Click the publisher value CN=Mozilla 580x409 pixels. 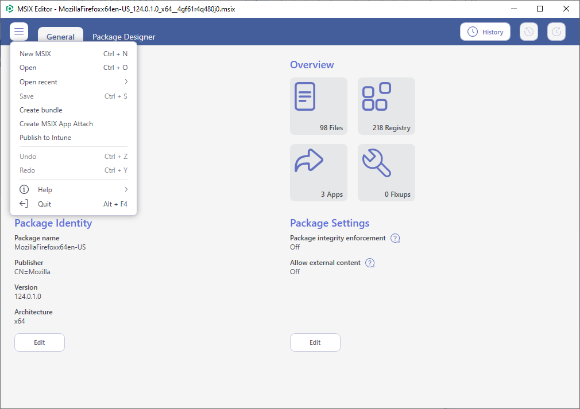click(32, 272)
